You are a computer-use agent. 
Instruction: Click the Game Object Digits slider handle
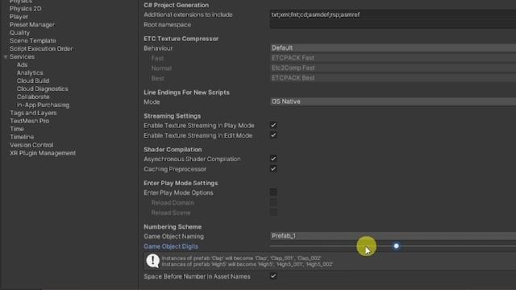396,246
